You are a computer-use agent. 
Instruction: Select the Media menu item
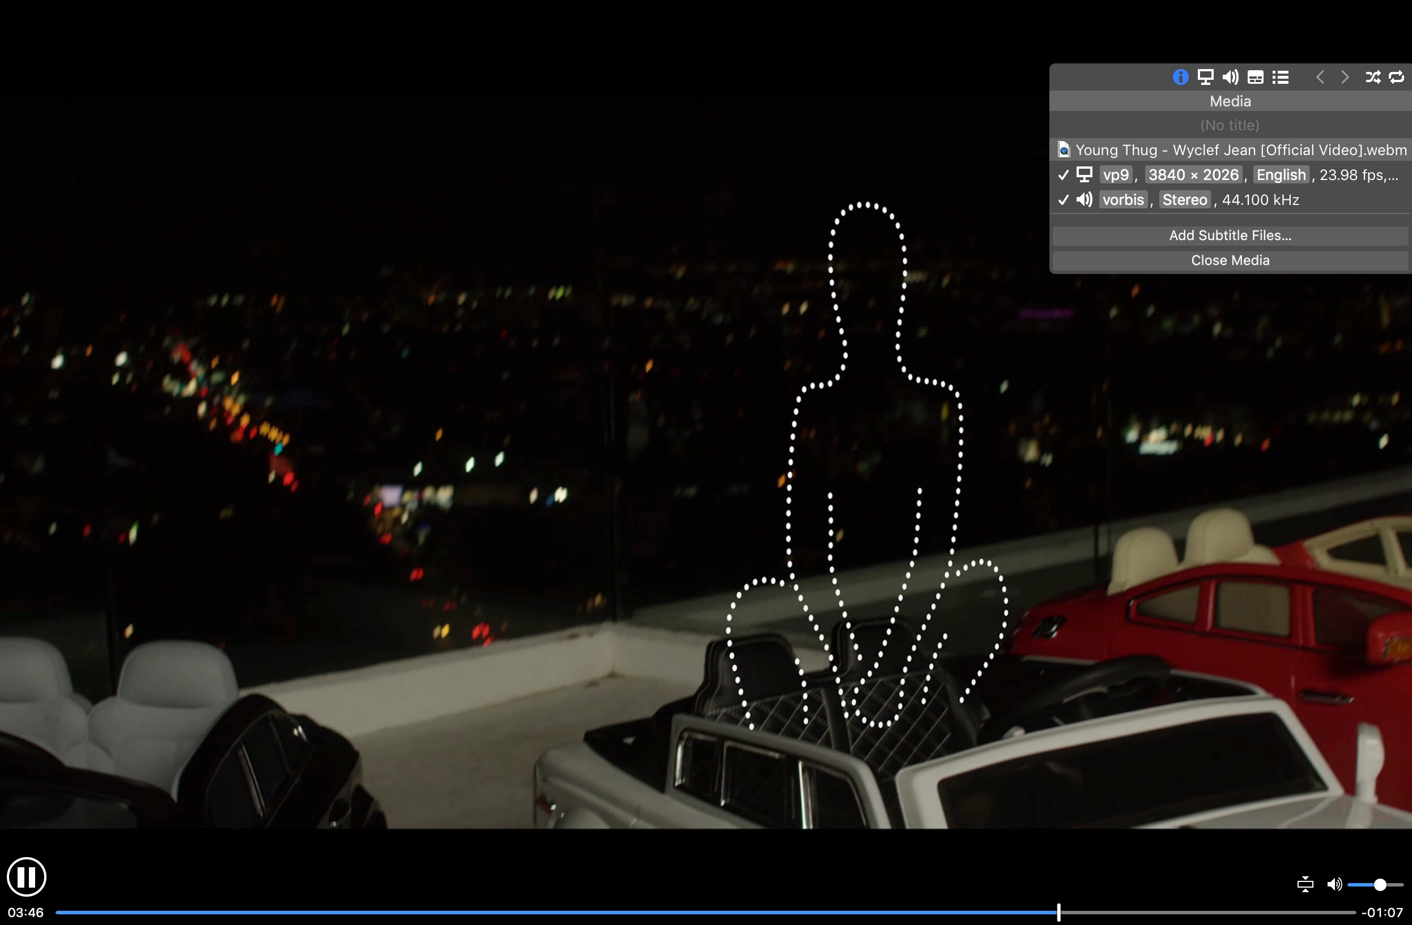coord(1230,100)
